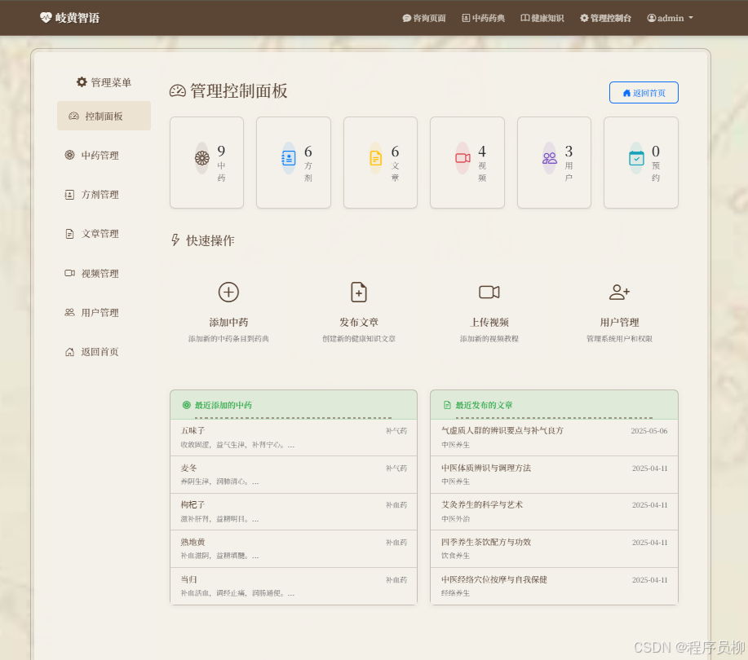Screen dimensions: 748x660
Task: Click the 发布文章 new document icon
Action: click(x=359, y=293)
